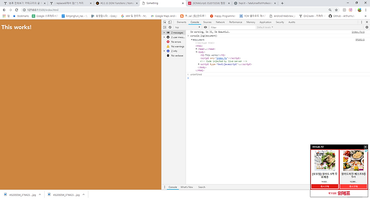Collapse the #document node

point(192,40)
